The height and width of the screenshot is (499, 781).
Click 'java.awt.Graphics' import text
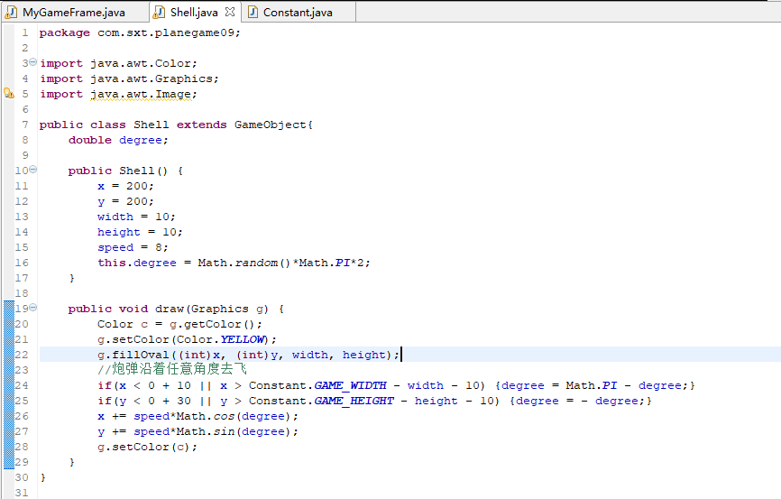coord(152,79)
